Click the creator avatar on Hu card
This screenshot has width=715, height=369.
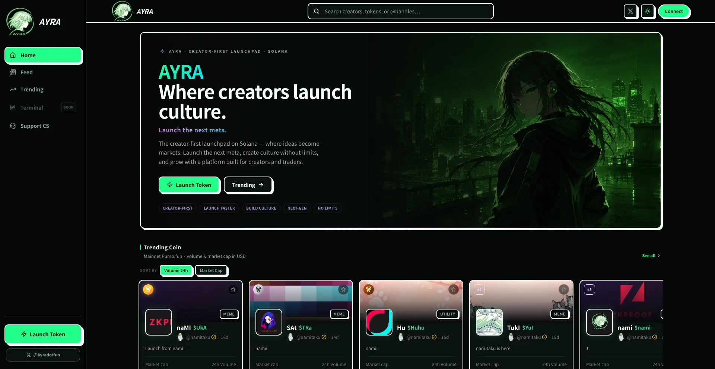point(401,337)
